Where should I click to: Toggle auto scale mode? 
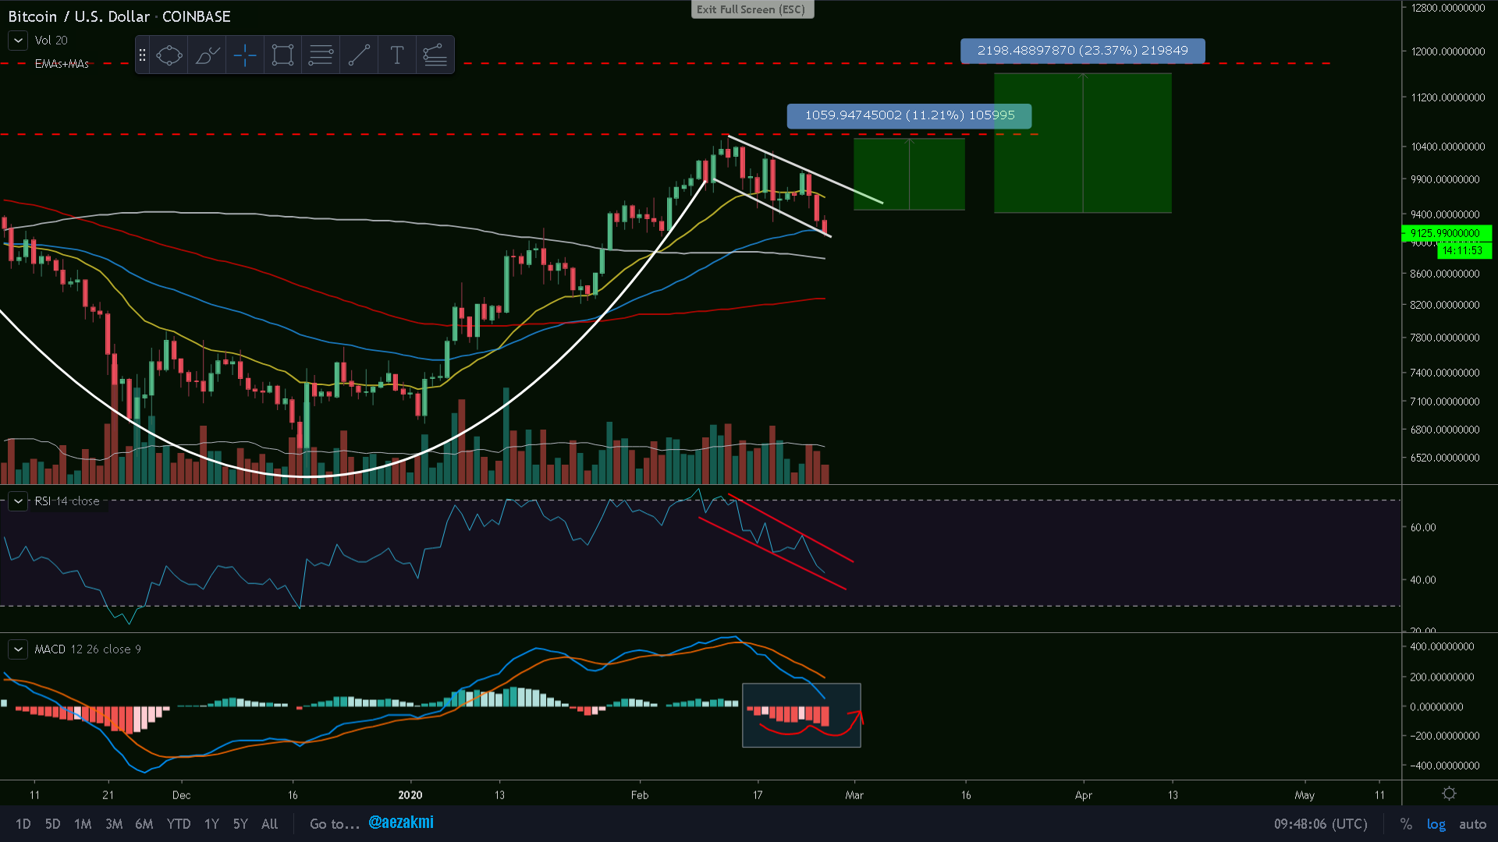[x=1472, y=824]
